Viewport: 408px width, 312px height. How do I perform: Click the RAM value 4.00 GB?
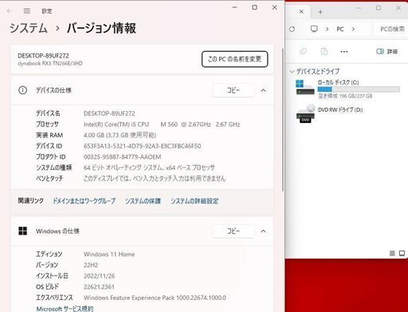tap(120, 135)
